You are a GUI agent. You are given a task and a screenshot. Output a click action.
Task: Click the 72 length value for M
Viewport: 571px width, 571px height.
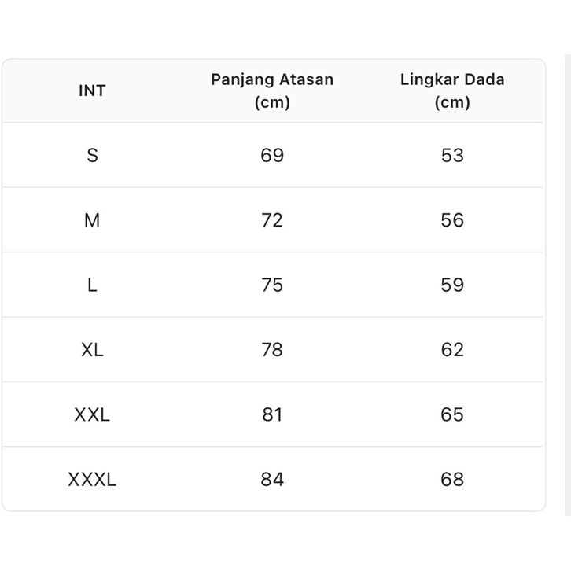[x=272, y=220]
